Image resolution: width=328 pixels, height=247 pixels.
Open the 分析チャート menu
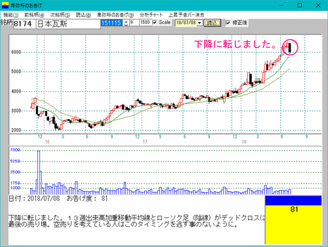point(151,15)
